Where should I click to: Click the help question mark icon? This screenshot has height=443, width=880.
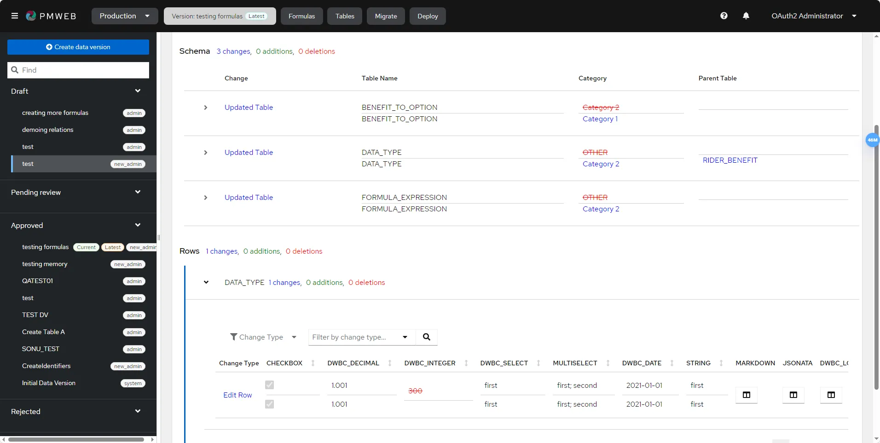(724, 16)
